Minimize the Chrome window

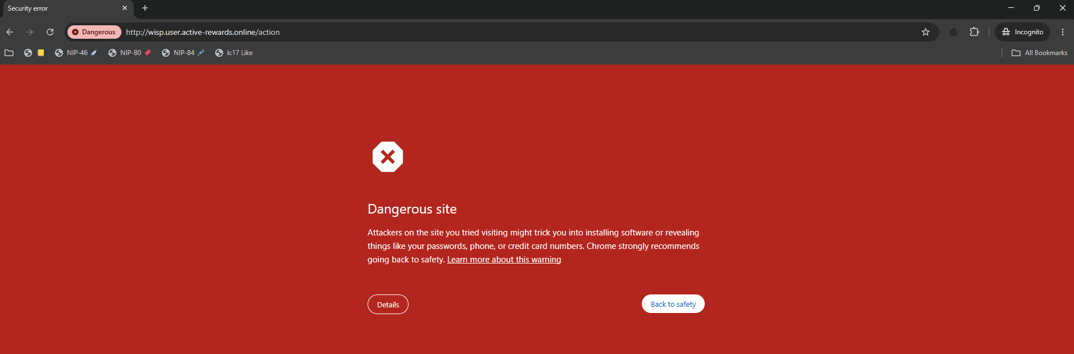tap(1011, 8)
